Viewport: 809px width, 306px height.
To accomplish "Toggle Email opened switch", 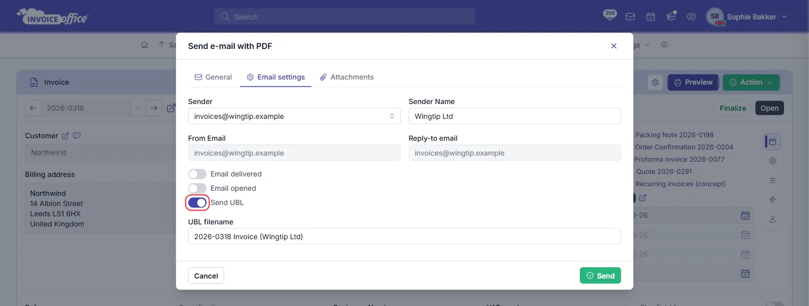I will (198, 188).
